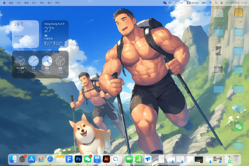249x166 pixels.
Task: Open Keynote from the Dock
Action: click(x=97, y=159)
